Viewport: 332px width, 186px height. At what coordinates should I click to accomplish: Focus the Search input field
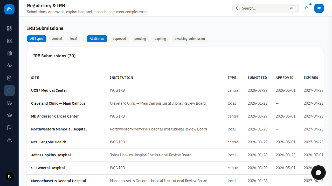click(x=266, y=8)
